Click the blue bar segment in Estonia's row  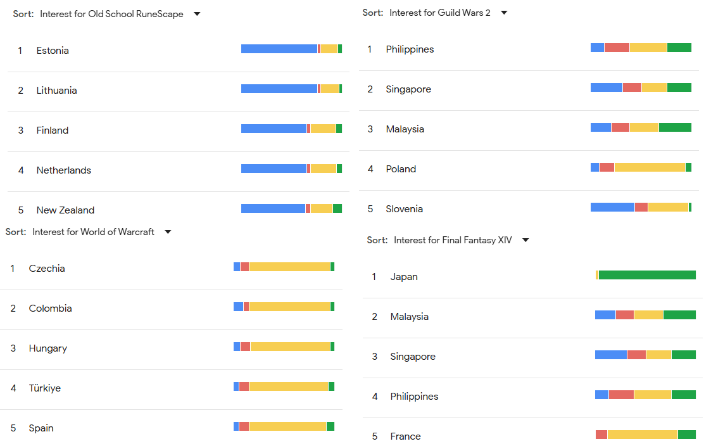pyautogui.click(x=279, y=49)
